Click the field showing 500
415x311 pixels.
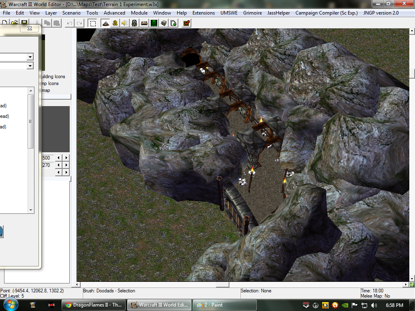coord(48,158)
